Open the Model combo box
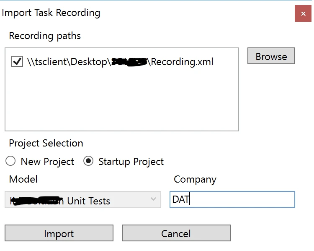 coord(82,200)
